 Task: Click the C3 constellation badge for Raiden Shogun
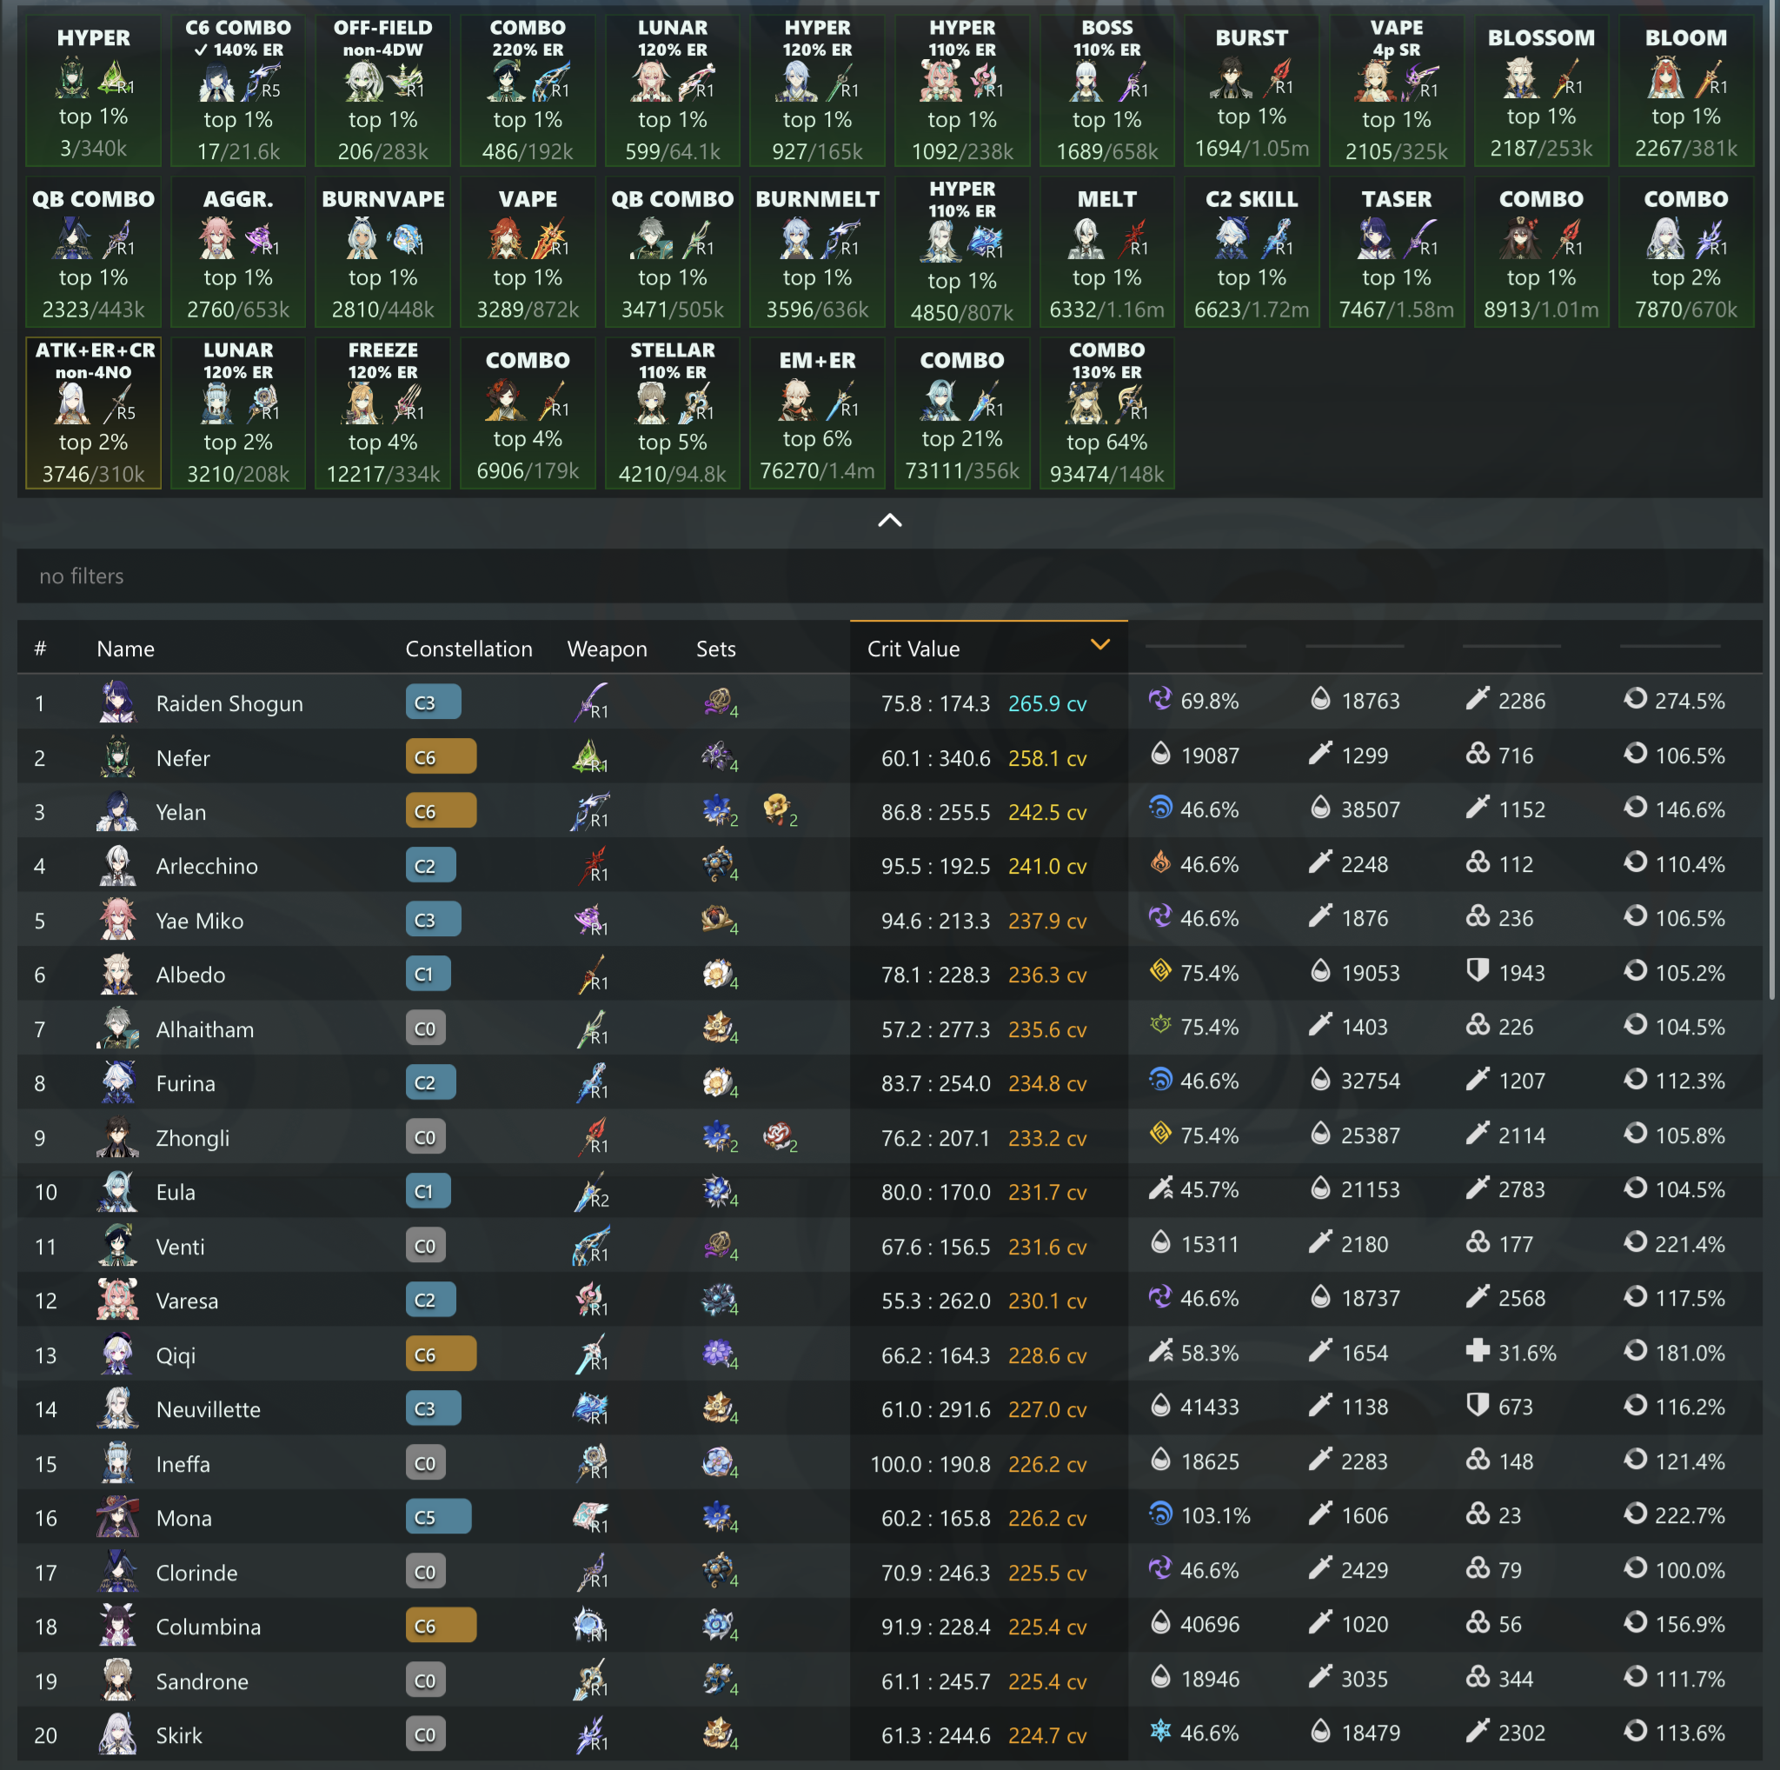tap(433, 702)
